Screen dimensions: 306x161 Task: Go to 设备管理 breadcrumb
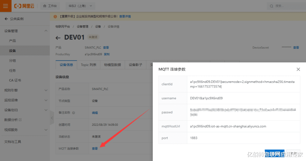click(83, 26)
